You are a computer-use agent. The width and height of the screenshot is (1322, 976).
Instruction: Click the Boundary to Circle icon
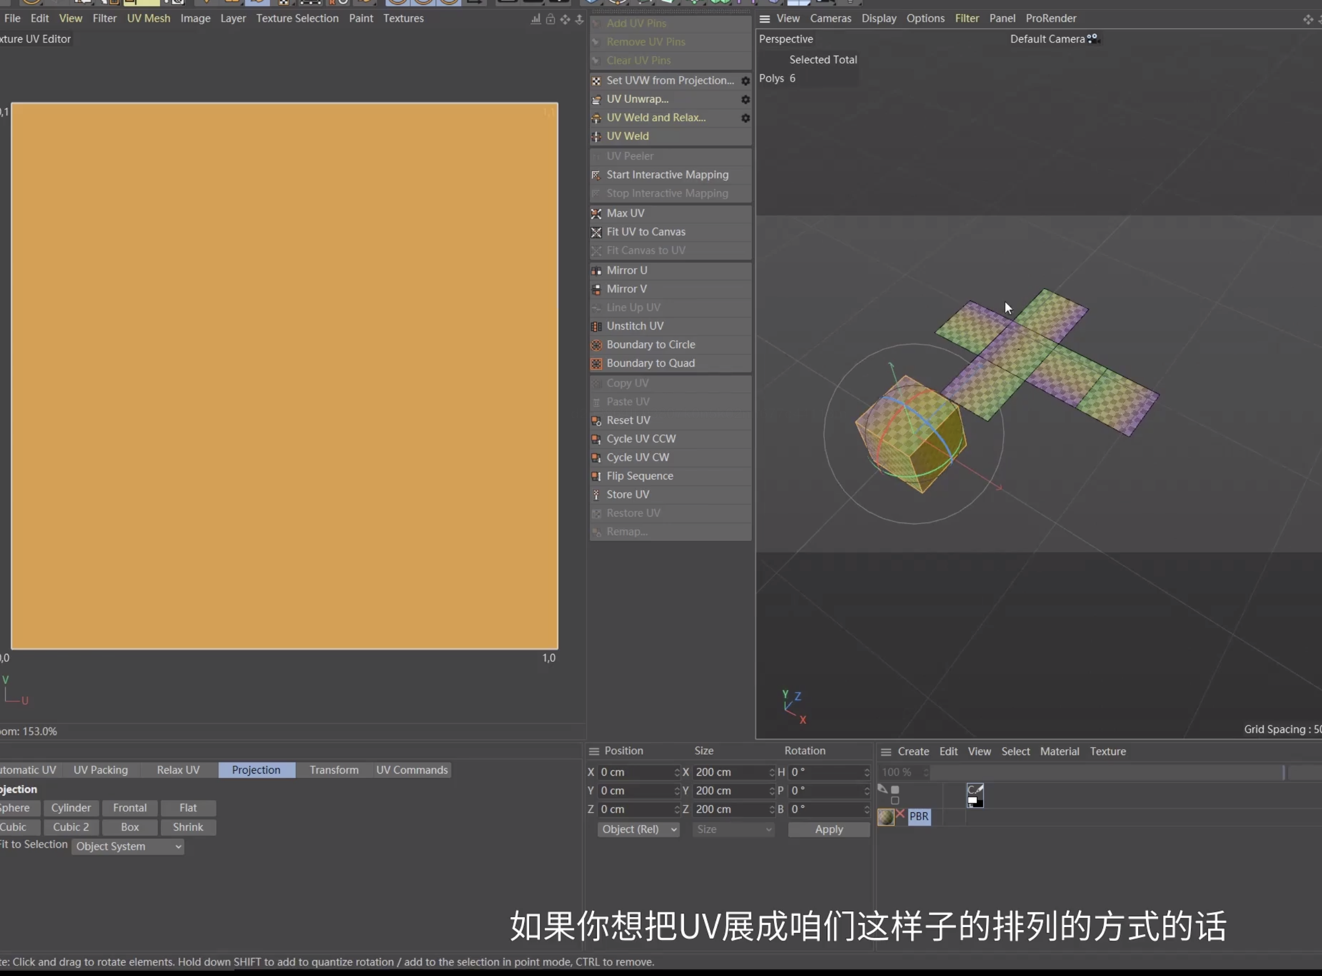coord(596,345)
